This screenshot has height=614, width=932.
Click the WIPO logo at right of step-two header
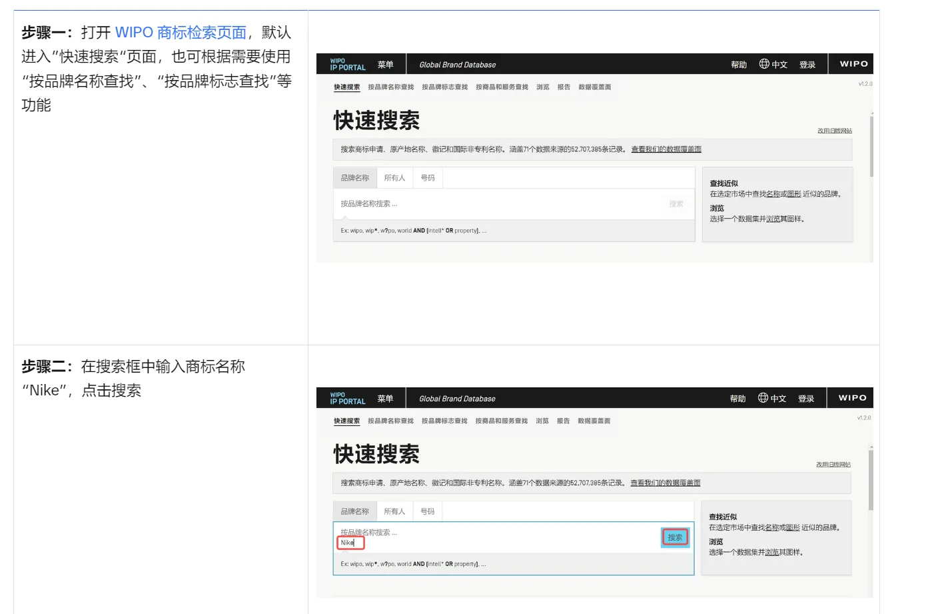(x=852, y=398)
